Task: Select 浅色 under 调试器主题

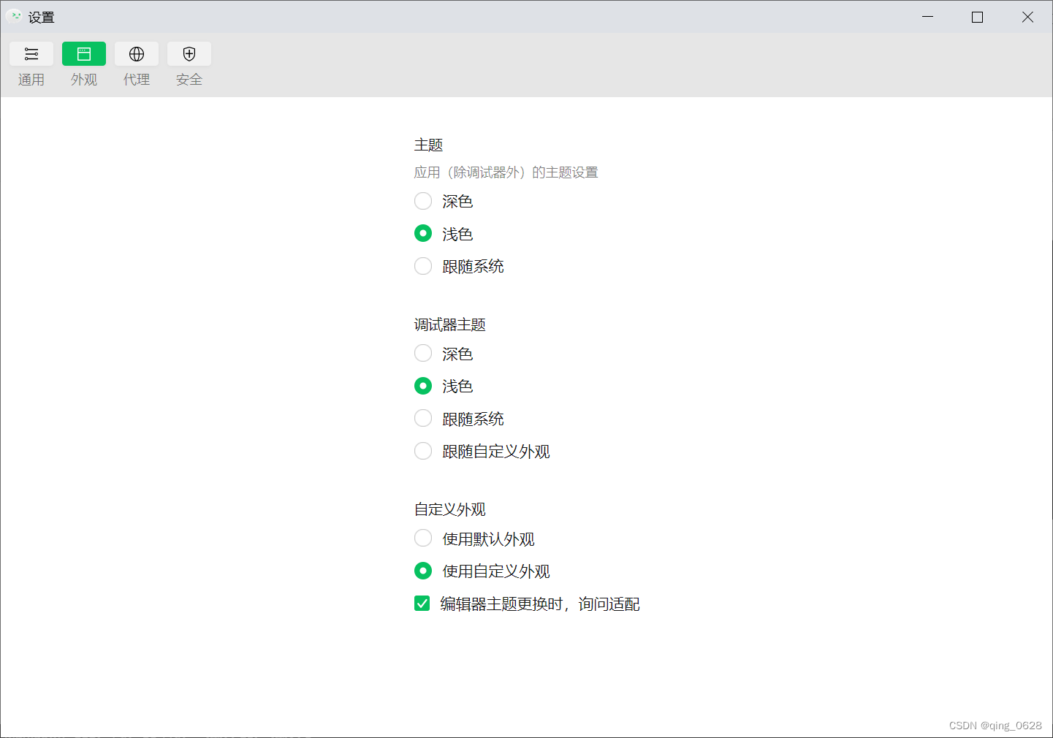Action: [x=423, y=386]
